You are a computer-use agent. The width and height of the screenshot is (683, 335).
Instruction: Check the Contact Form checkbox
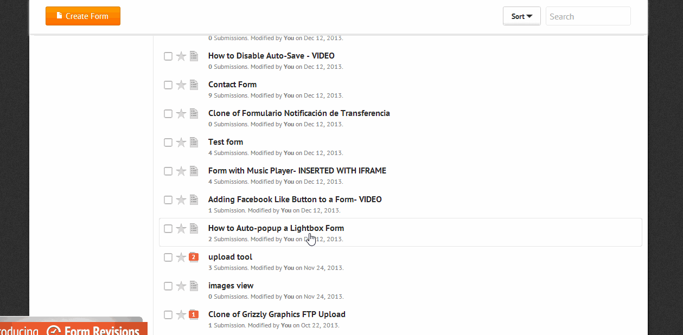pos(168,85)
